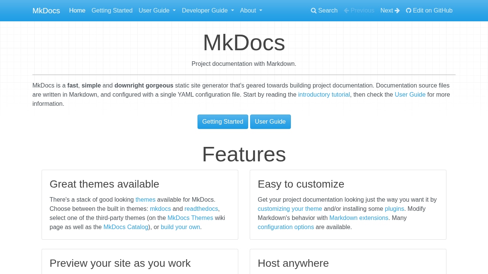The image size is (488, 274).
Task: Open the readthedocs theme link
Action: pyautogui.click(x=201, y=209)
